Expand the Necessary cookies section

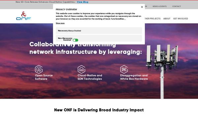(x=99, y=31)
